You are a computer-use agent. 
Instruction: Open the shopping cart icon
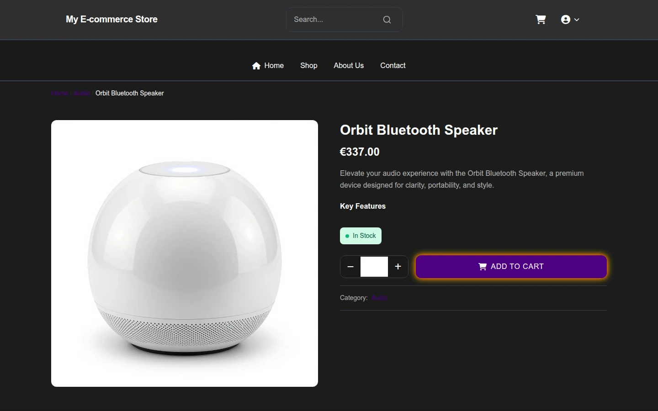(541, 20)
